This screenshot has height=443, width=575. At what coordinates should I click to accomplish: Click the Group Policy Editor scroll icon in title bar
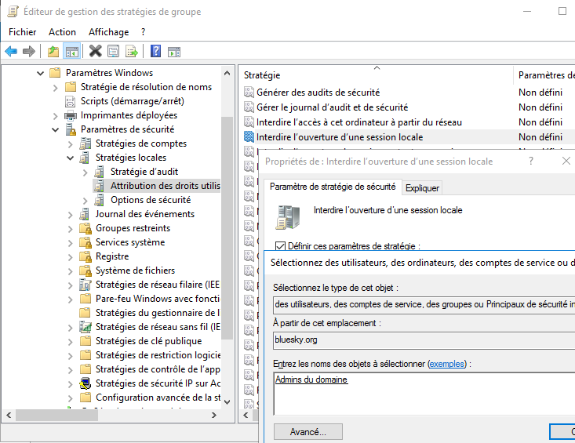pyautogui.click(x=13, y=11)
